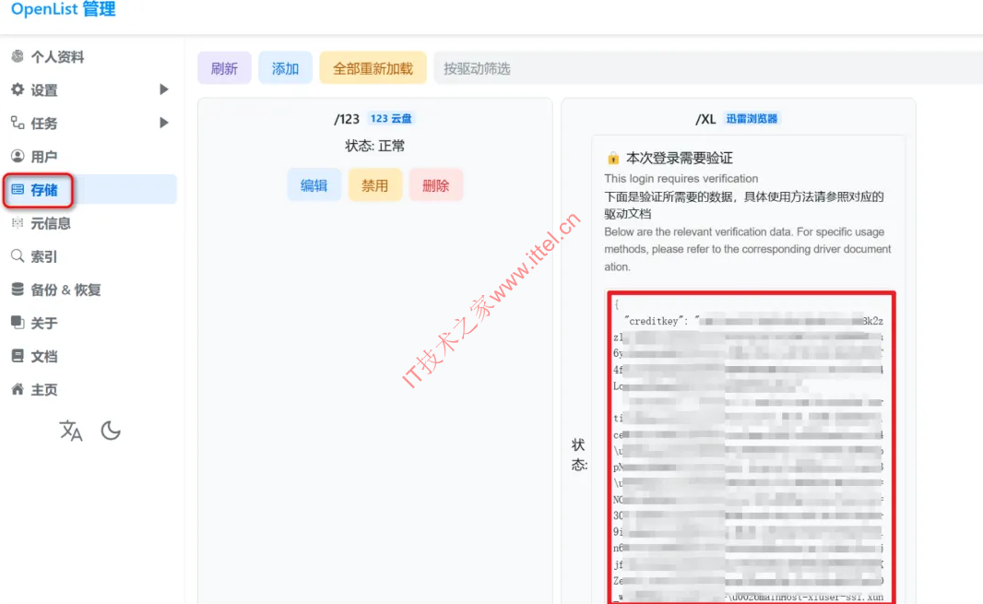Image resolution: width=983 pixels, height=604 pixels.
Task: Click the home icon beside 主页
Action: [x=18, y=389]
